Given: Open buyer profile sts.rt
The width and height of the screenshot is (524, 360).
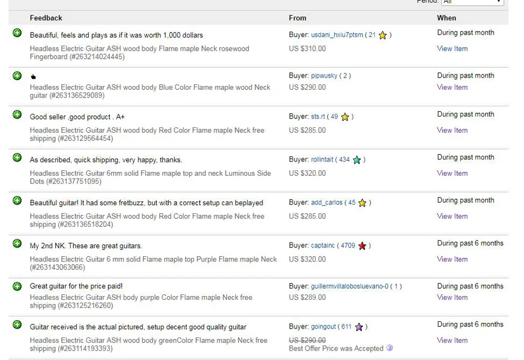Looking at the screenshot, I should click(318, 116).
